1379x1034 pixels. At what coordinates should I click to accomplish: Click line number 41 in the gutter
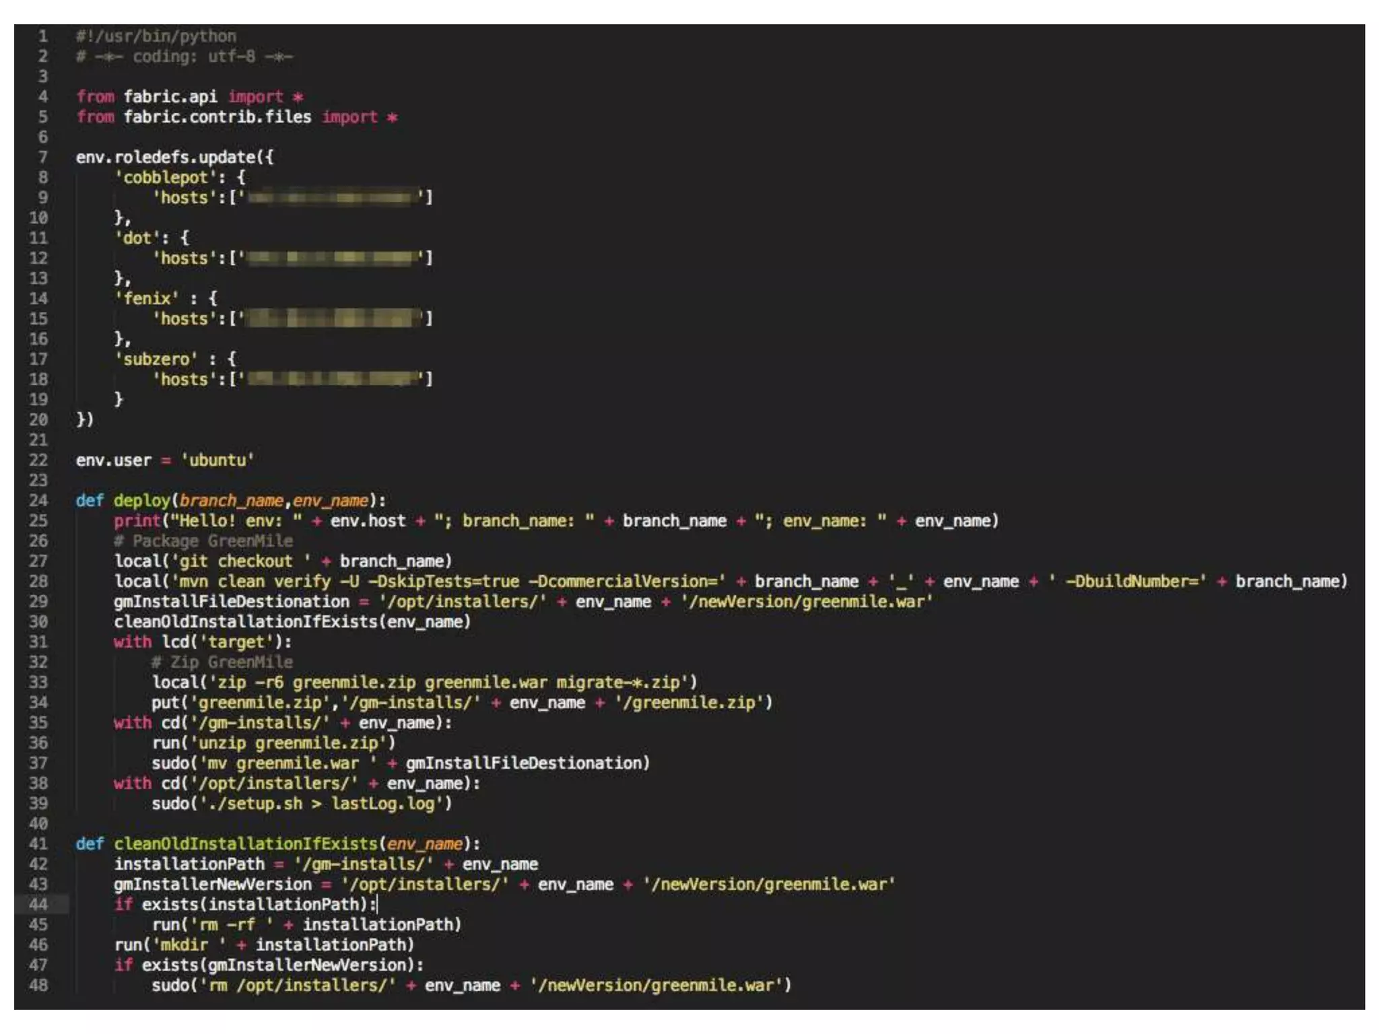coord(38,843)
